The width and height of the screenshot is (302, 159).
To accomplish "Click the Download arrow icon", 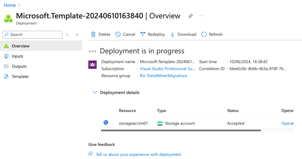I will 172,34.
